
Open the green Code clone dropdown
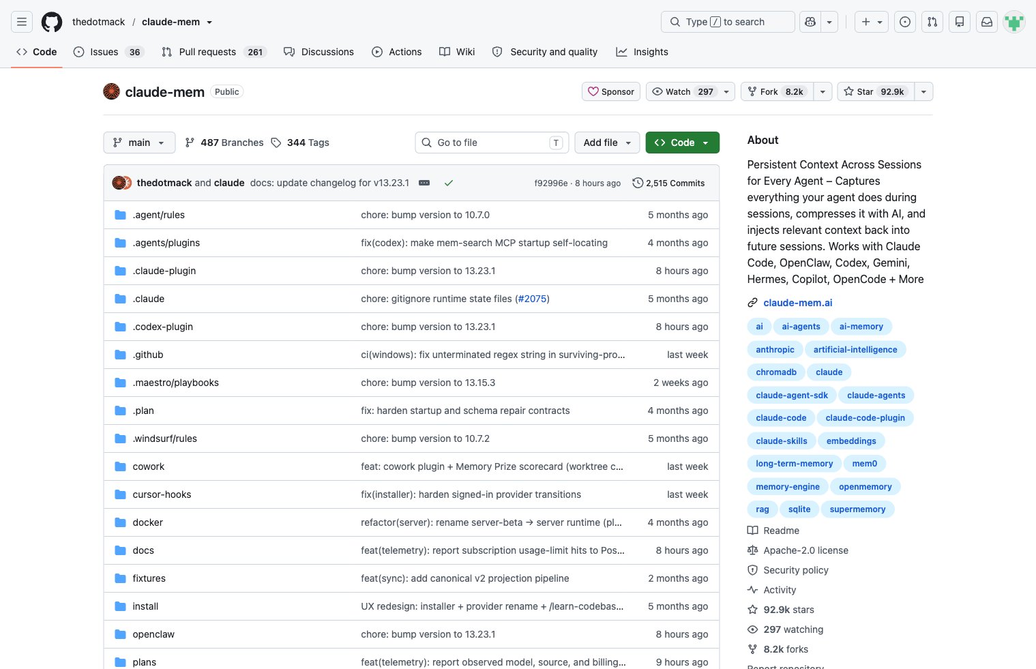(x=682, y=143)
